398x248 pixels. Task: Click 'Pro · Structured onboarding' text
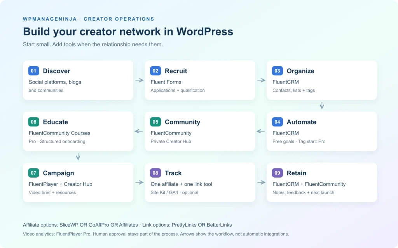pos(57,141)
